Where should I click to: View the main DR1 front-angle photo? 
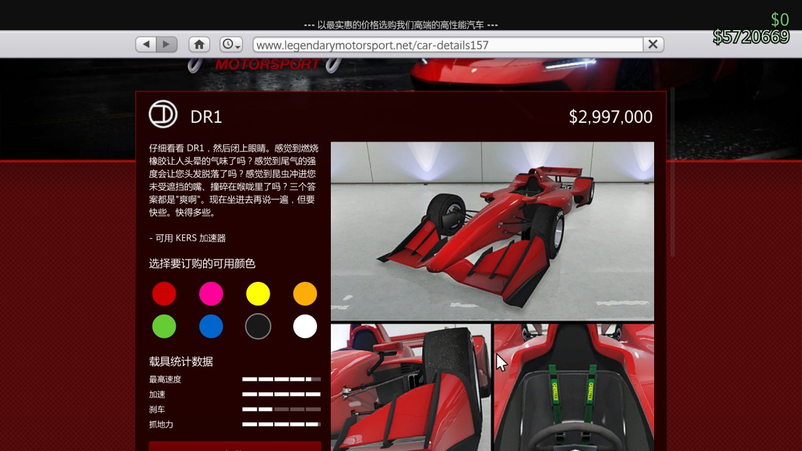[492, 231]
